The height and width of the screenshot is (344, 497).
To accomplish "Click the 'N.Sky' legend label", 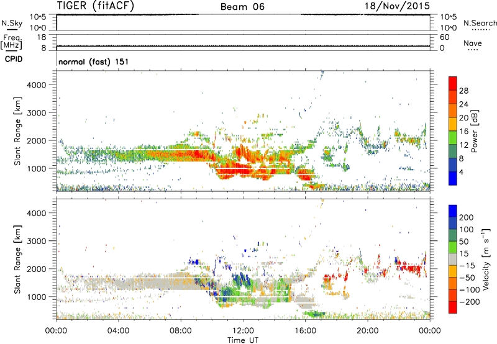I will (x=12, y=23).
